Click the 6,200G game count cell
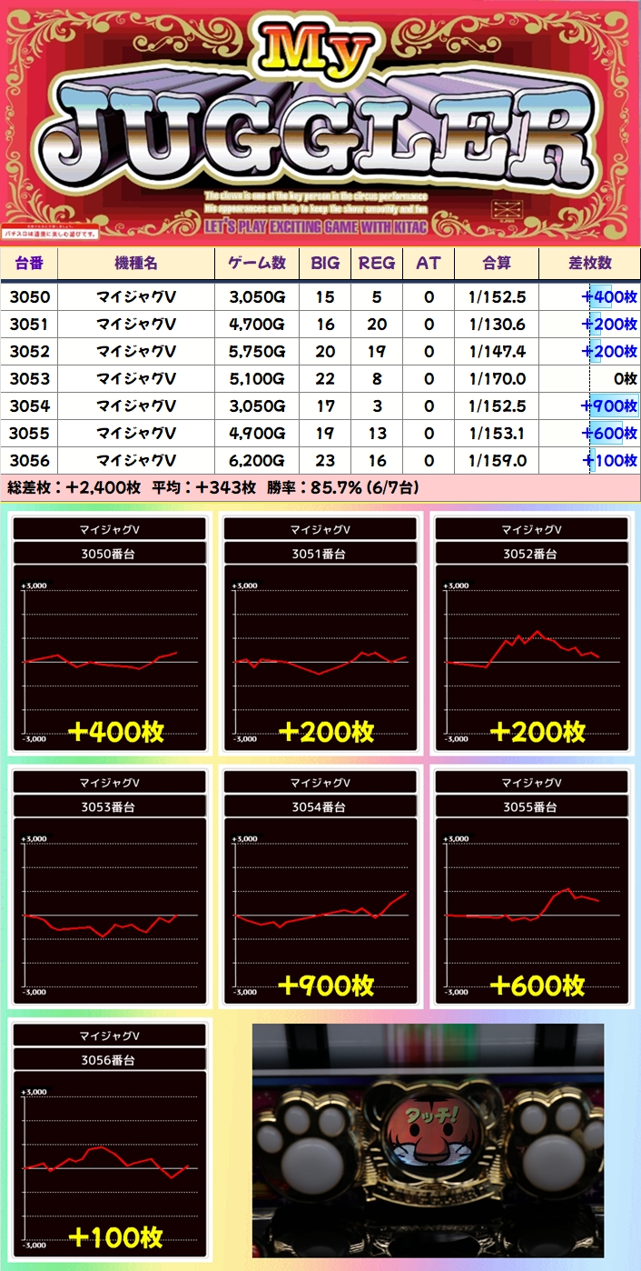The height and width of the screenshot is (1271, 641). click(257, 461)
